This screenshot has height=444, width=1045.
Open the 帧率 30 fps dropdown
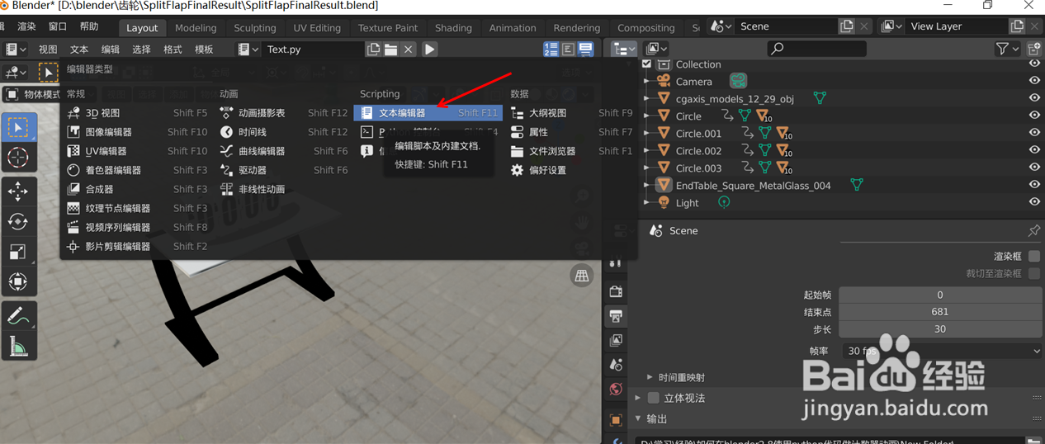click(942, 351)
